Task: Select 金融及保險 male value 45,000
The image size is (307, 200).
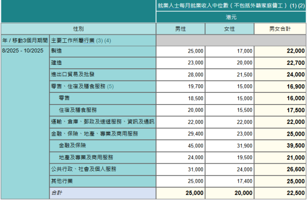Action: (181, 145)
